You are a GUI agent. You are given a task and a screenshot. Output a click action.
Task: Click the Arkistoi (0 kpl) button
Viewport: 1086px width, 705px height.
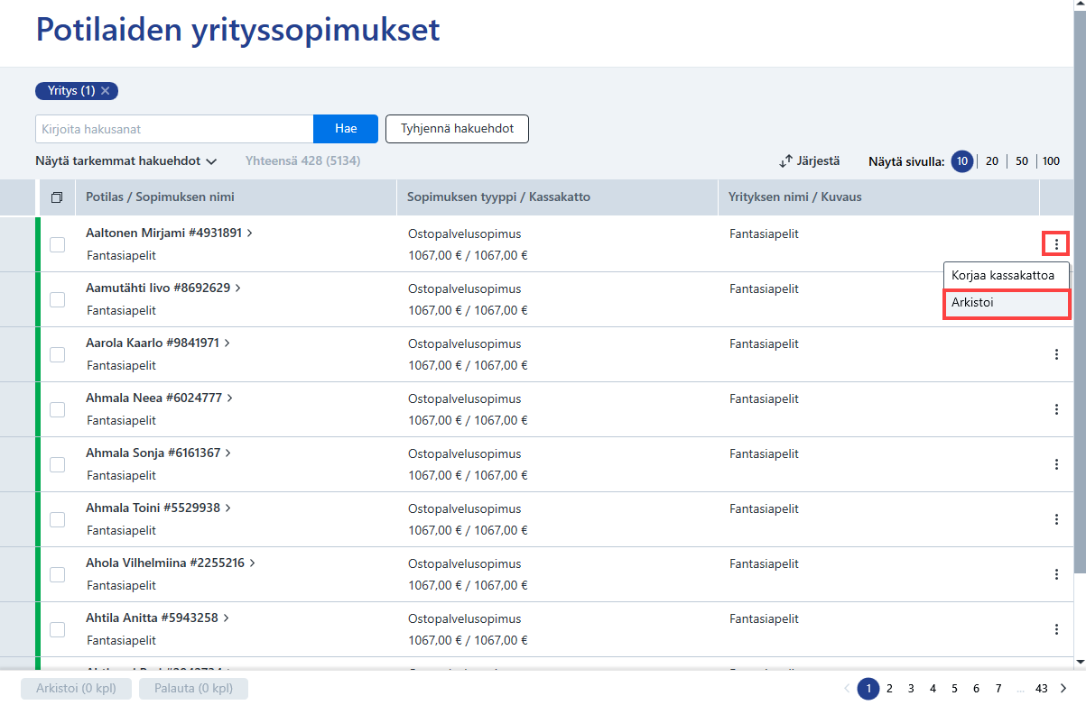tap(76, 689)
